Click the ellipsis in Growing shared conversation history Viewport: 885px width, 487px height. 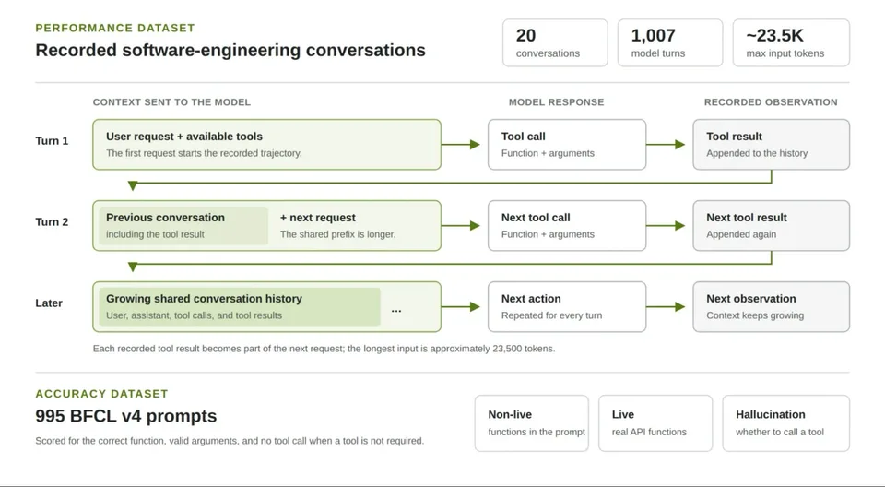tap(396, 310)
